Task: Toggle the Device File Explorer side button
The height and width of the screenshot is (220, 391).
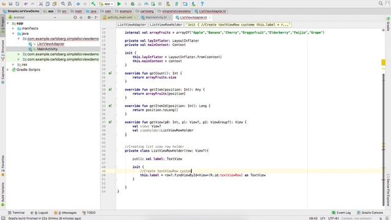Action: (x=388, y=190)
